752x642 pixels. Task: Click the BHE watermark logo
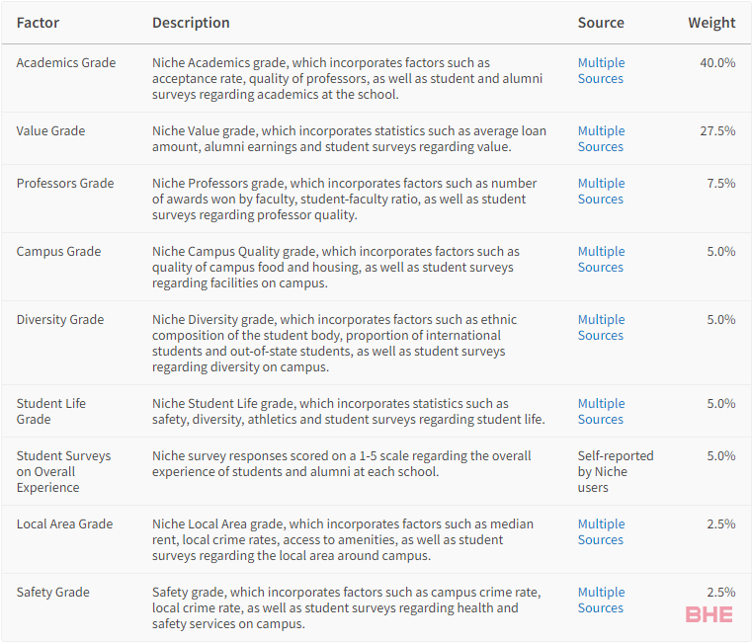710,614
